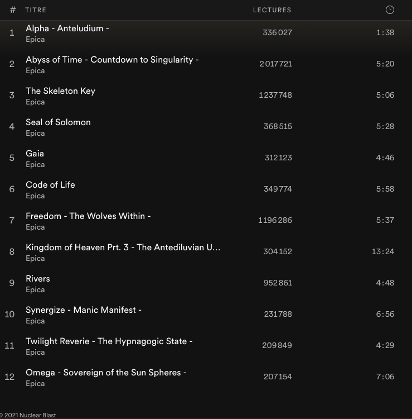The image size is (412, 419).
Task: Select Kingdom of Heaven Prt. 3 track
Action: tap(123, 247)
